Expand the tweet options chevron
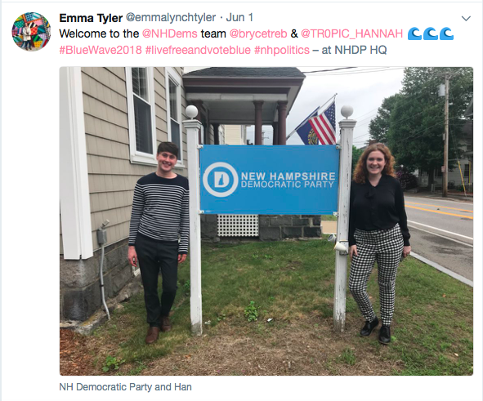 click(466, 19)
